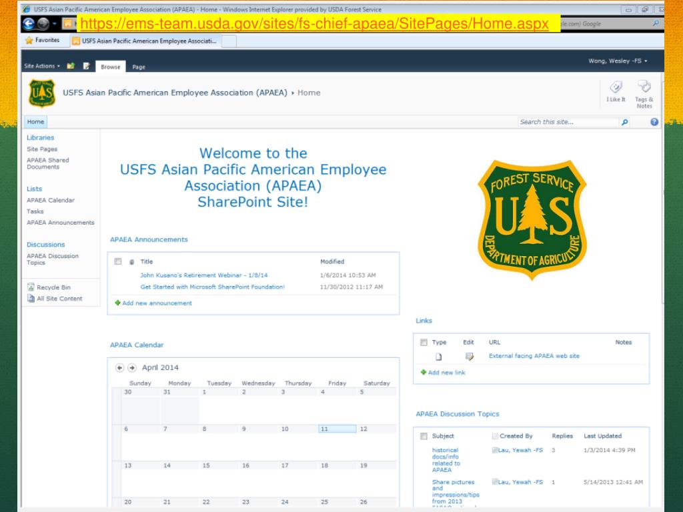Click the green plus beside Add new link
This screenshot has height=512, width=683.
(424, 372)
